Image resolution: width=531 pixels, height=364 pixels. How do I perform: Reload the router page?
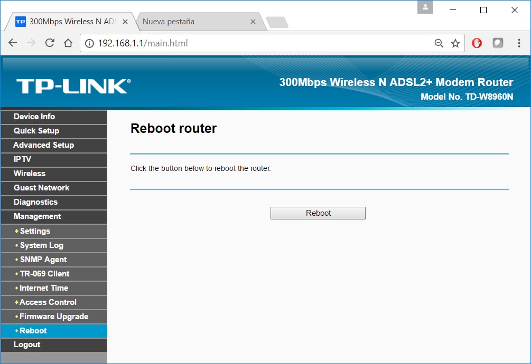tap(50, 43)
